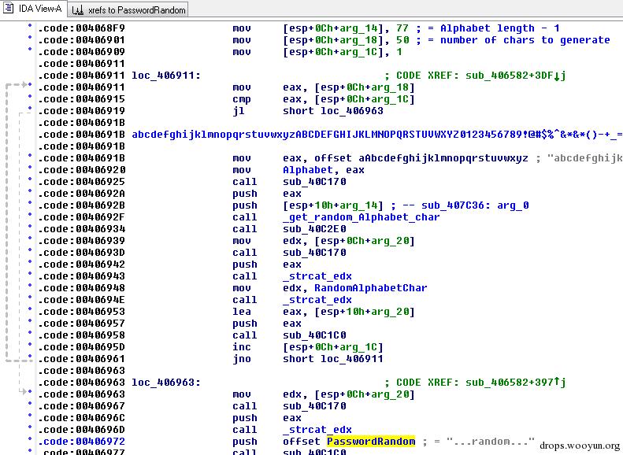Follow the CODE XREF sub_406582+397 reference

tap(514, 383)
